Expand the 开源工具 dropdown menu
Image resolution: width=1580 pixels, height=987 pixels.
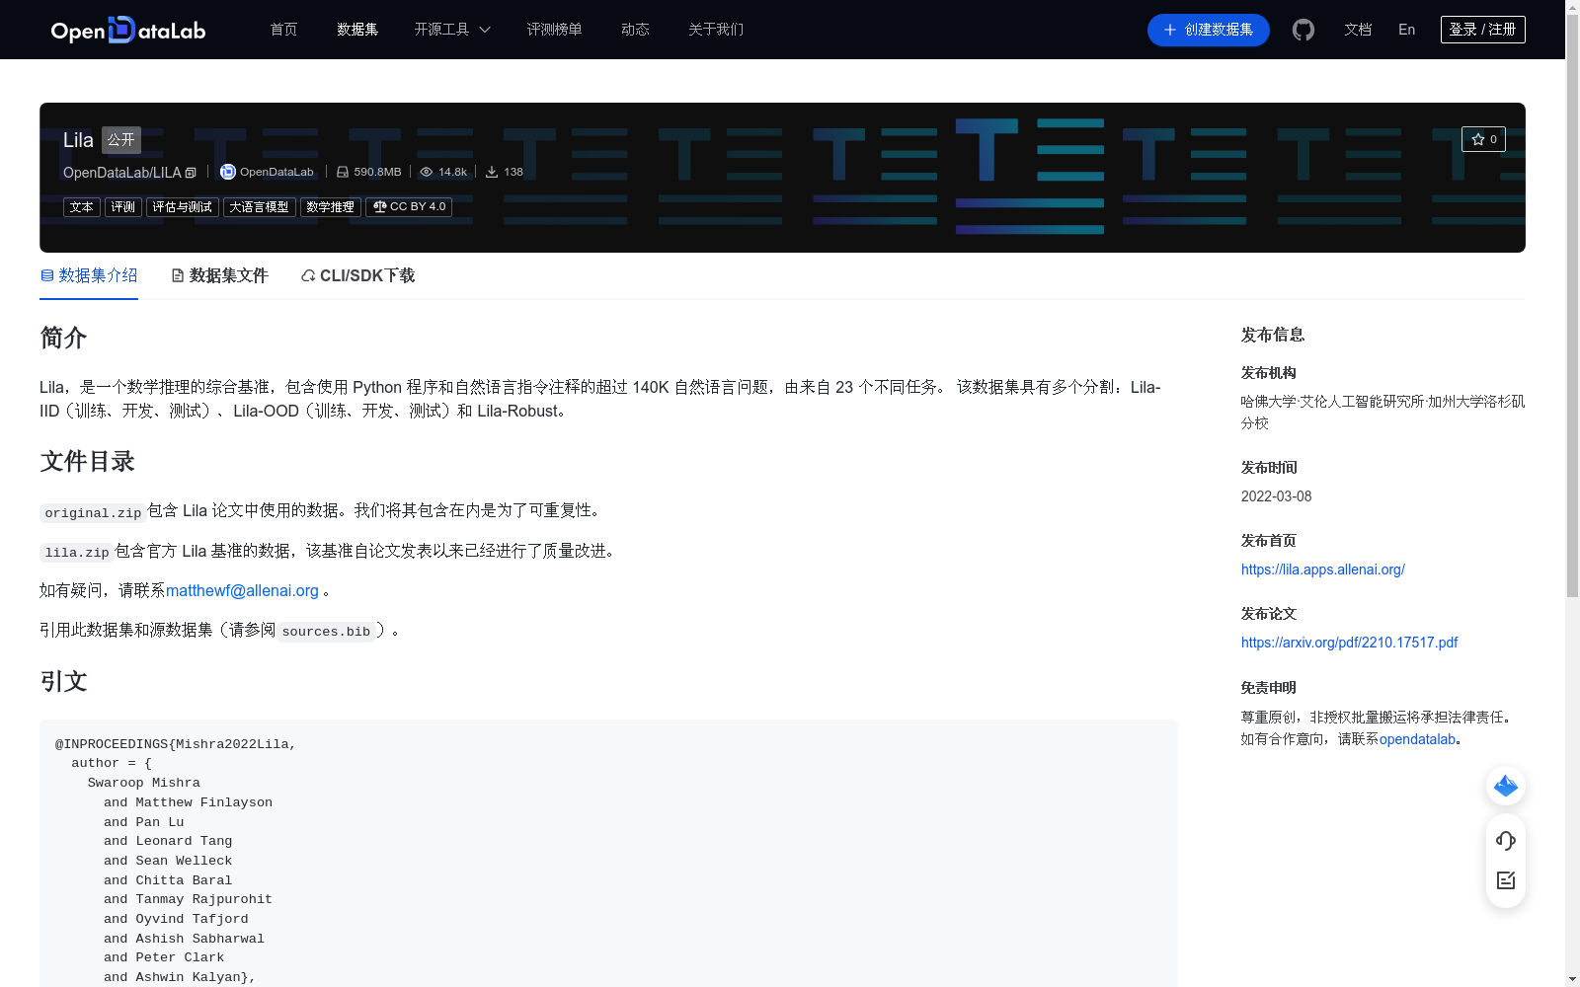tap(452, 30)
